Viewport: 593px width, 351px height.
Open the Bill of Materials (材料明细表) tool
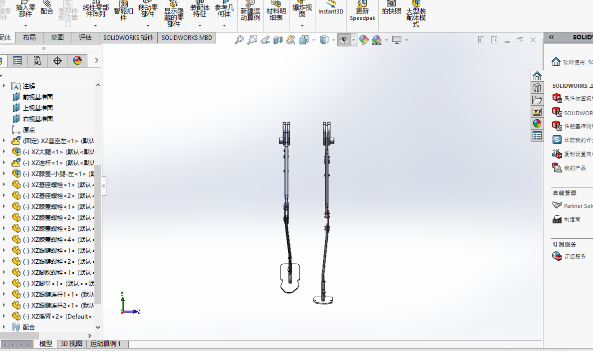[x=276, y=11]
